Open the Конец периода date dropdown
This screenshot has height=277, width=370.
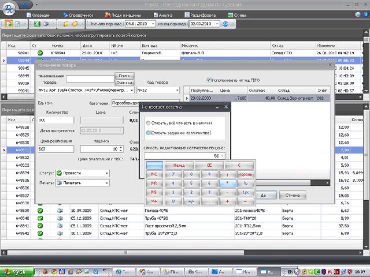click(217, 24)
